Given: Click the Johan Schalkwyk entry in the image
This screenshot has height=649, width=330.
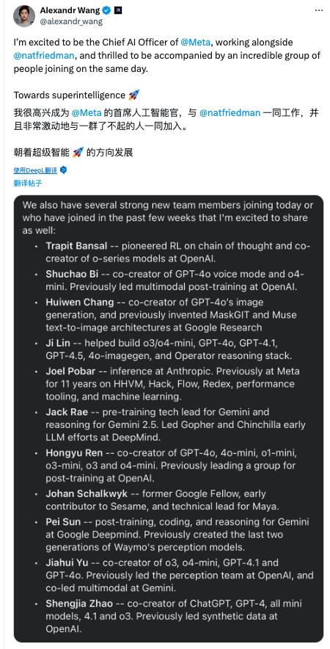Looking at the screenshot, I should coord(164,499).
